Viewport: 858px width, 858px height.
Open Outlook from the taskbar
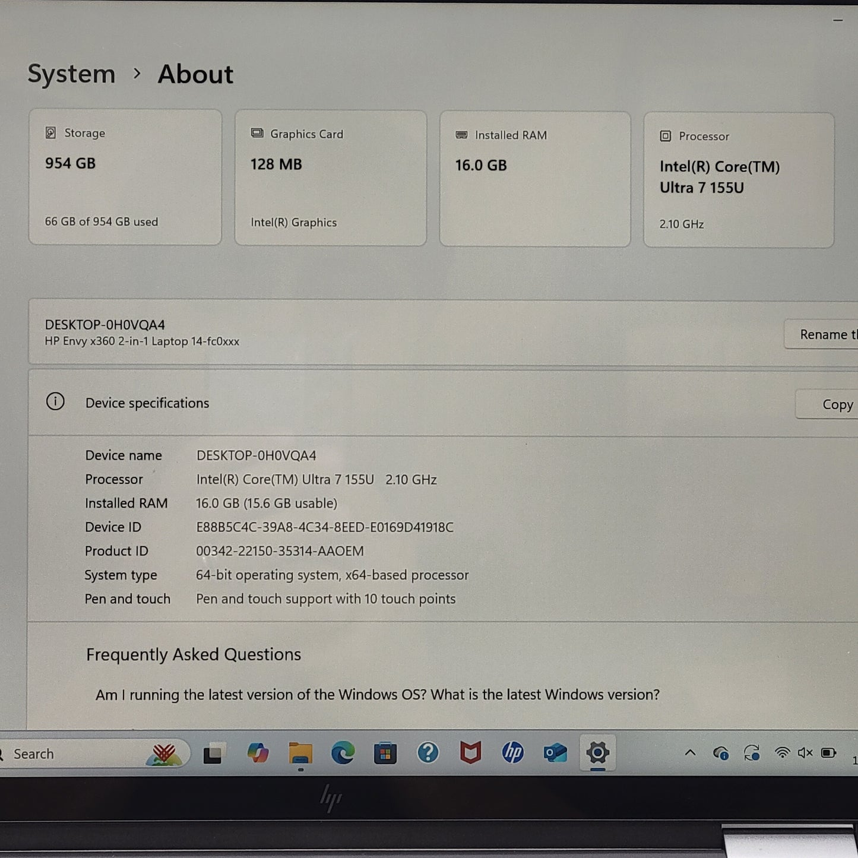555,753
